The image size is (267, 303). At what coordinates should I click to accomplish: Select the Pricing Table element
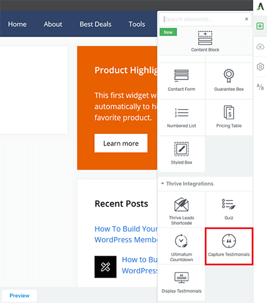click(x=229, y=118)
